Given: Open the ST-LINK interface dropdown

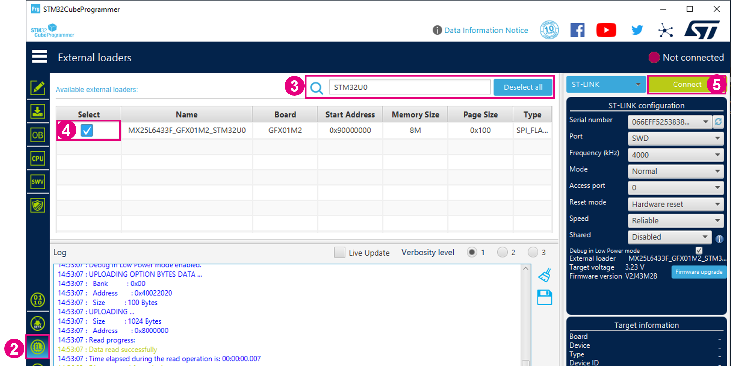Looking at the screenshot, I should [606, 85].
